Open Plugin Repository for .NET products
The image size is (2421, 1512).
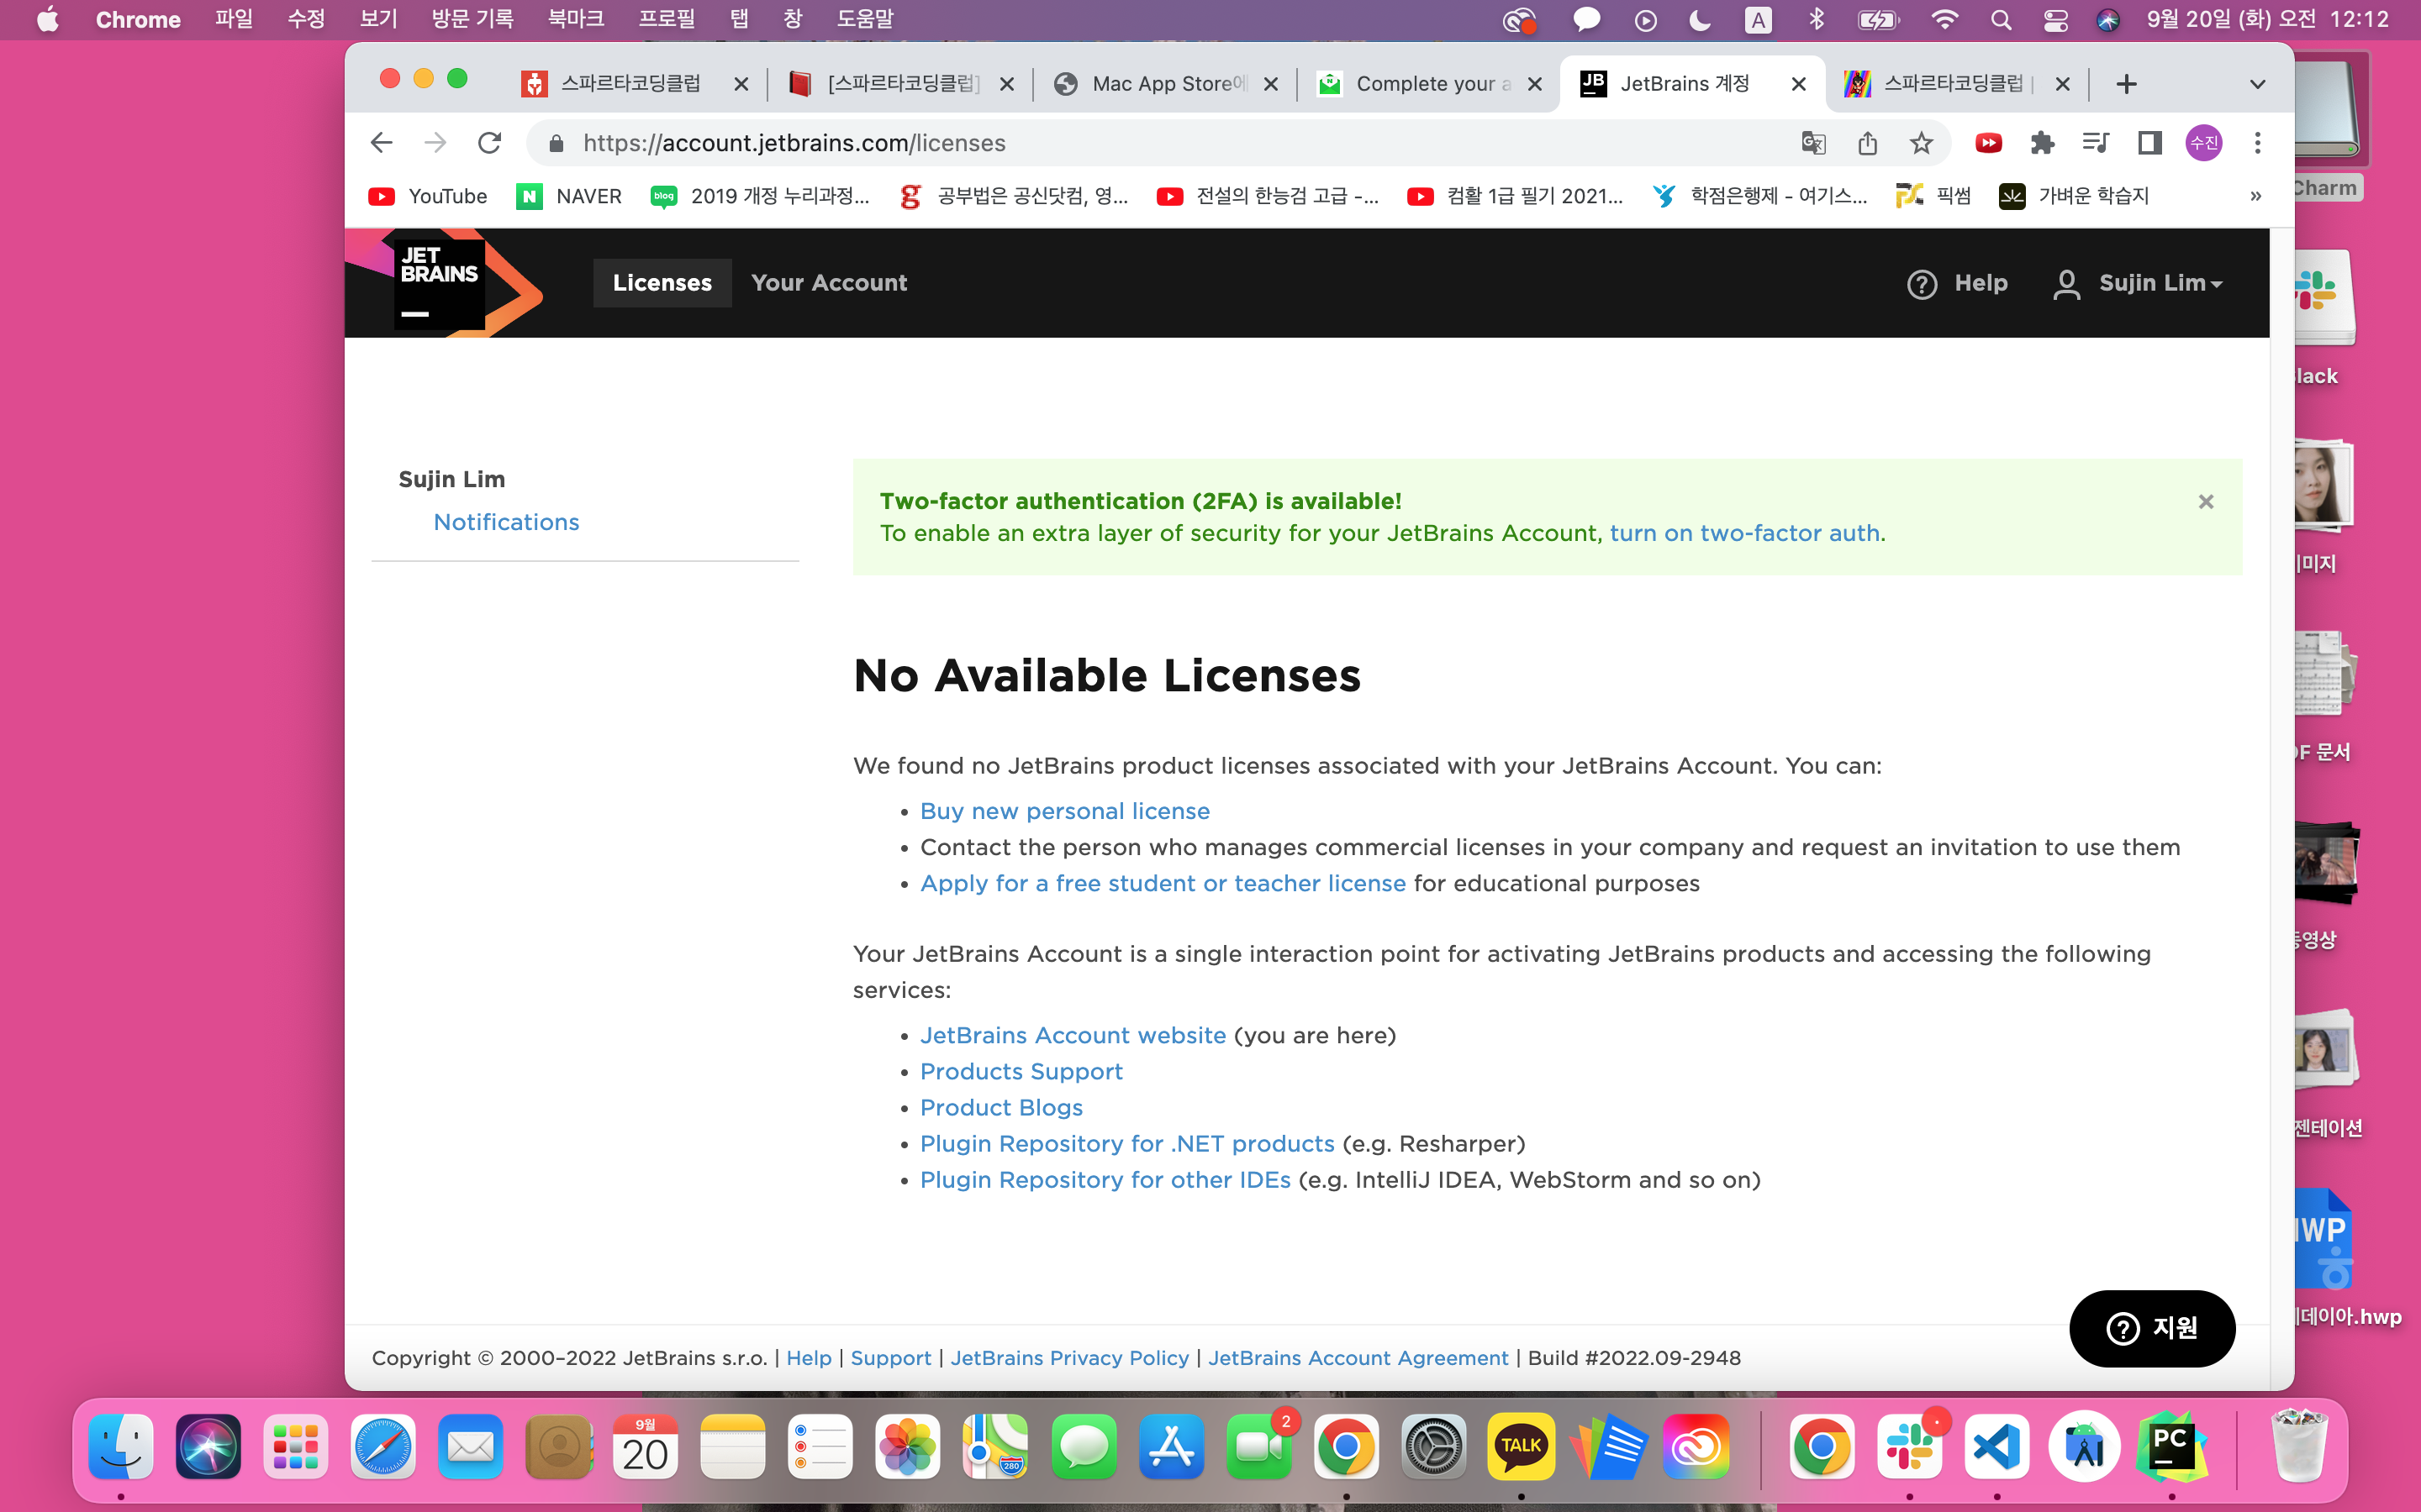coord(1127,1143)
